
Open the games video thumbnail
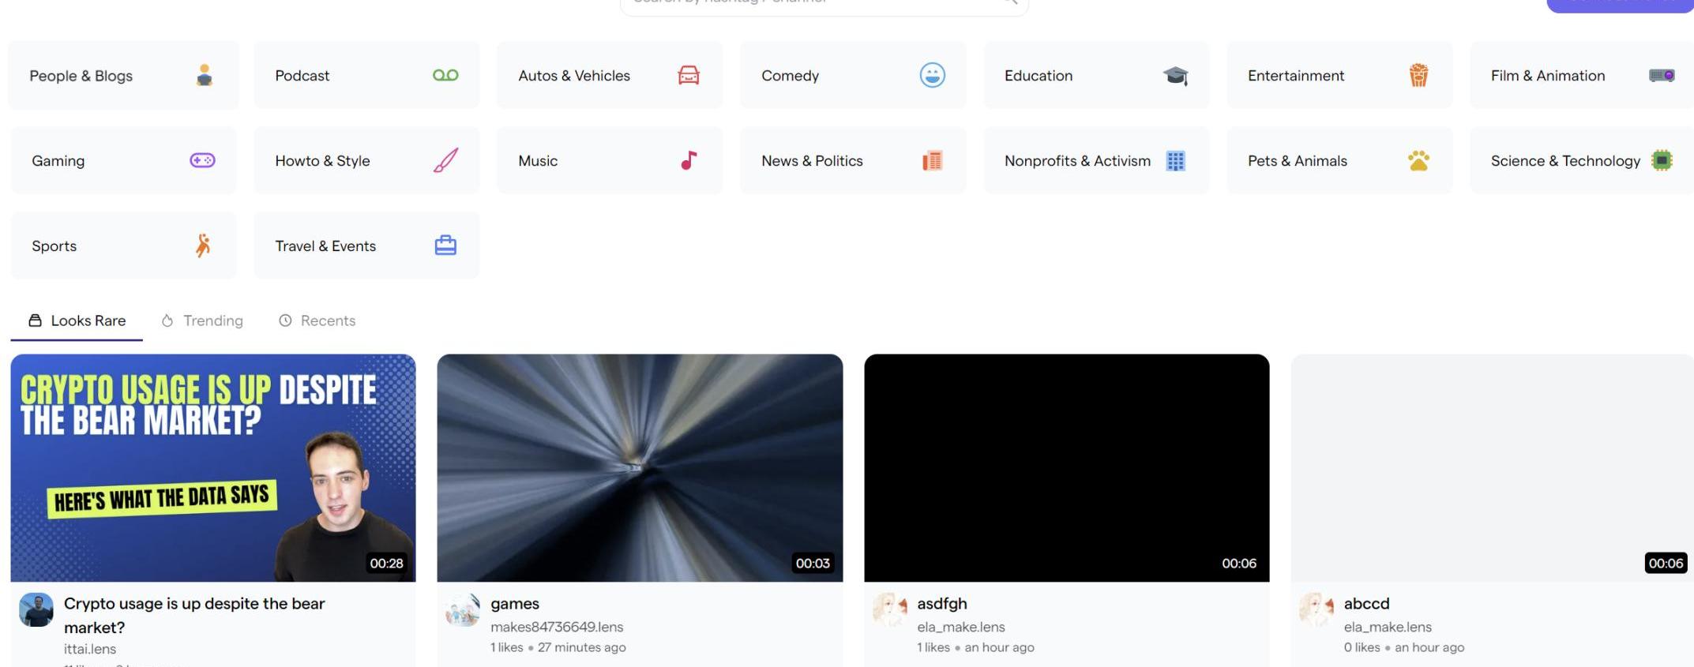click(x=640, y=467)
